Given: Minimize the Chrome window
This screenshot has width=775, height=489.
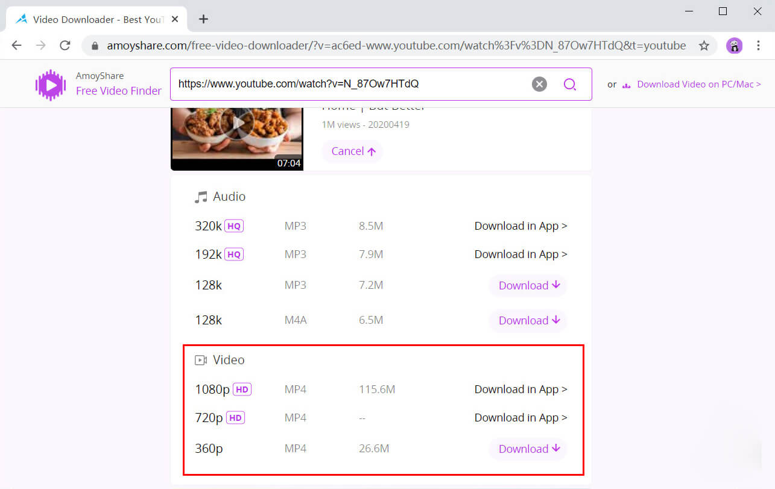Looking at the screenshot, I should [688, 11].
